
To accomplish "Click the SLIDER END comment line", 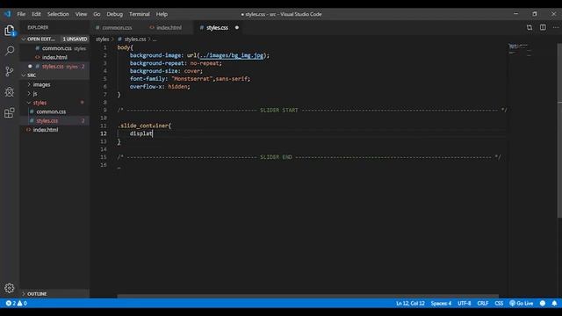I will tap(309, 157).
